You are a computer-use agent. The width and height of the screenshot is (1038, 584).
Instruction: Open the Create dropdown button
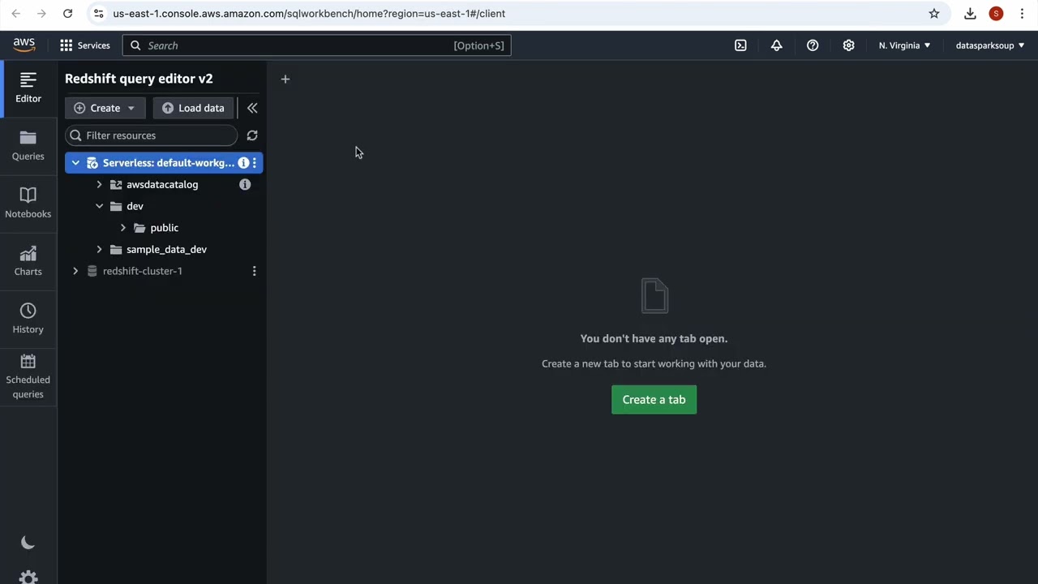pyautogui.click(x=105, y=108)
